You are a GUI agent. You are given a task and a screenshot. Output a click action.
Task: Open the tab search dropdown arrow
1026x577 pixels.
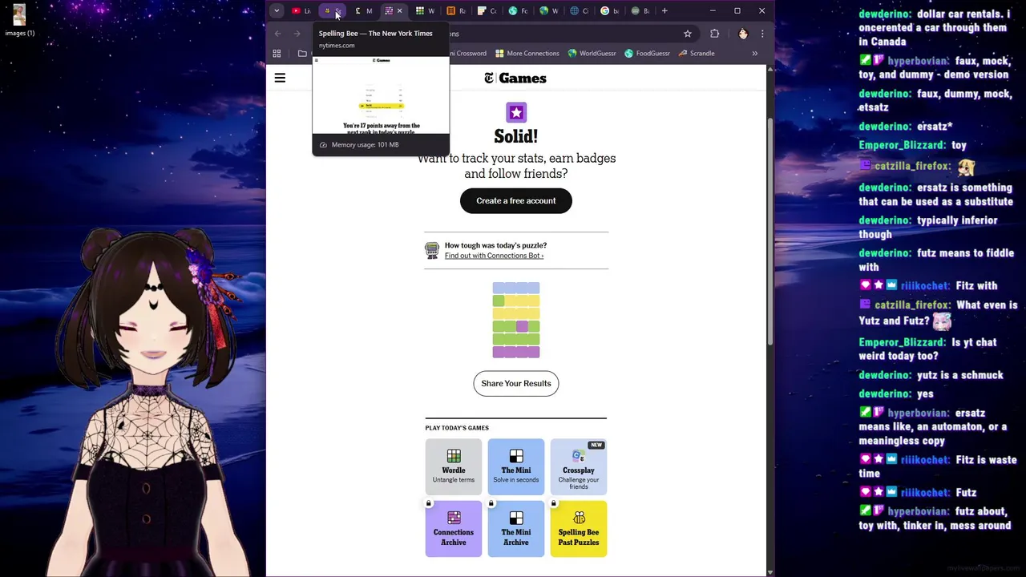pyautogui.click(x=277, y=11)
